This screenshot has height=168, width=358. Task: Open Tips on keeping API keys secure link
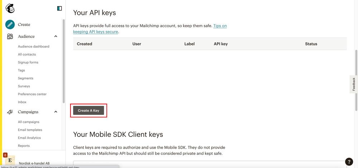[x=150, y=29]
